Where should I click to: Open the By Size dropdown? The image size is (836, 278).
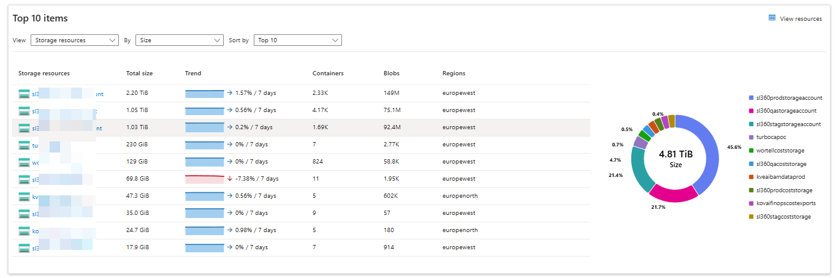(x=180, y=40)
